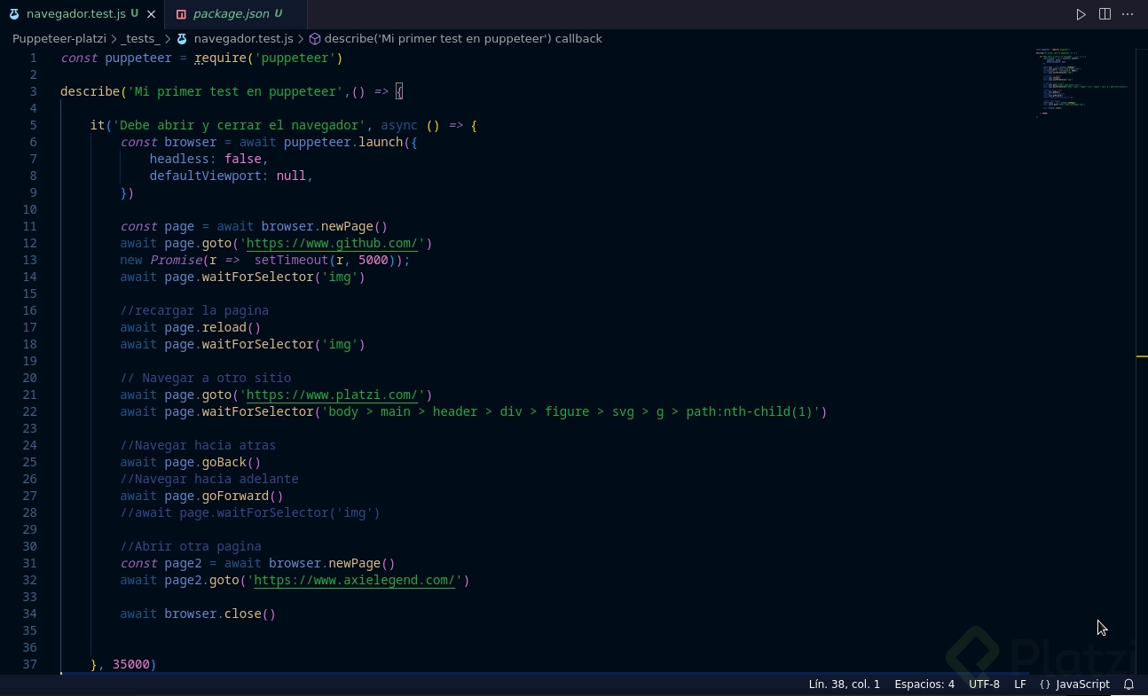The image size is (1148, 696).
Task: Change the JavaScript language mode
Action: 1083,684
